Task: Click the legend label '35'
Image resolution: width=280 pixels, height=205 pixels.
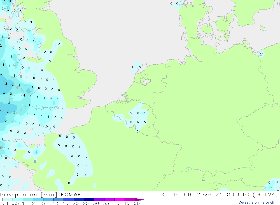Action: (106, 203)
